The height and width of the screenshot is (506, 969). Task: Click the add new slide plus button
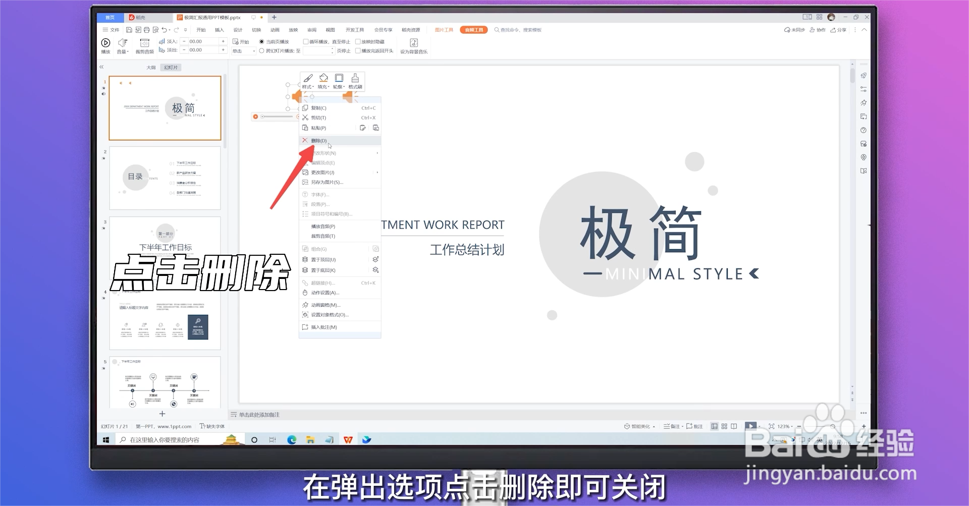point(162,414)
